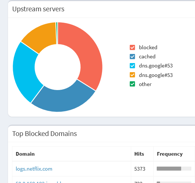Toggle the dark blue cached checkbox

(x=132, y=57)
